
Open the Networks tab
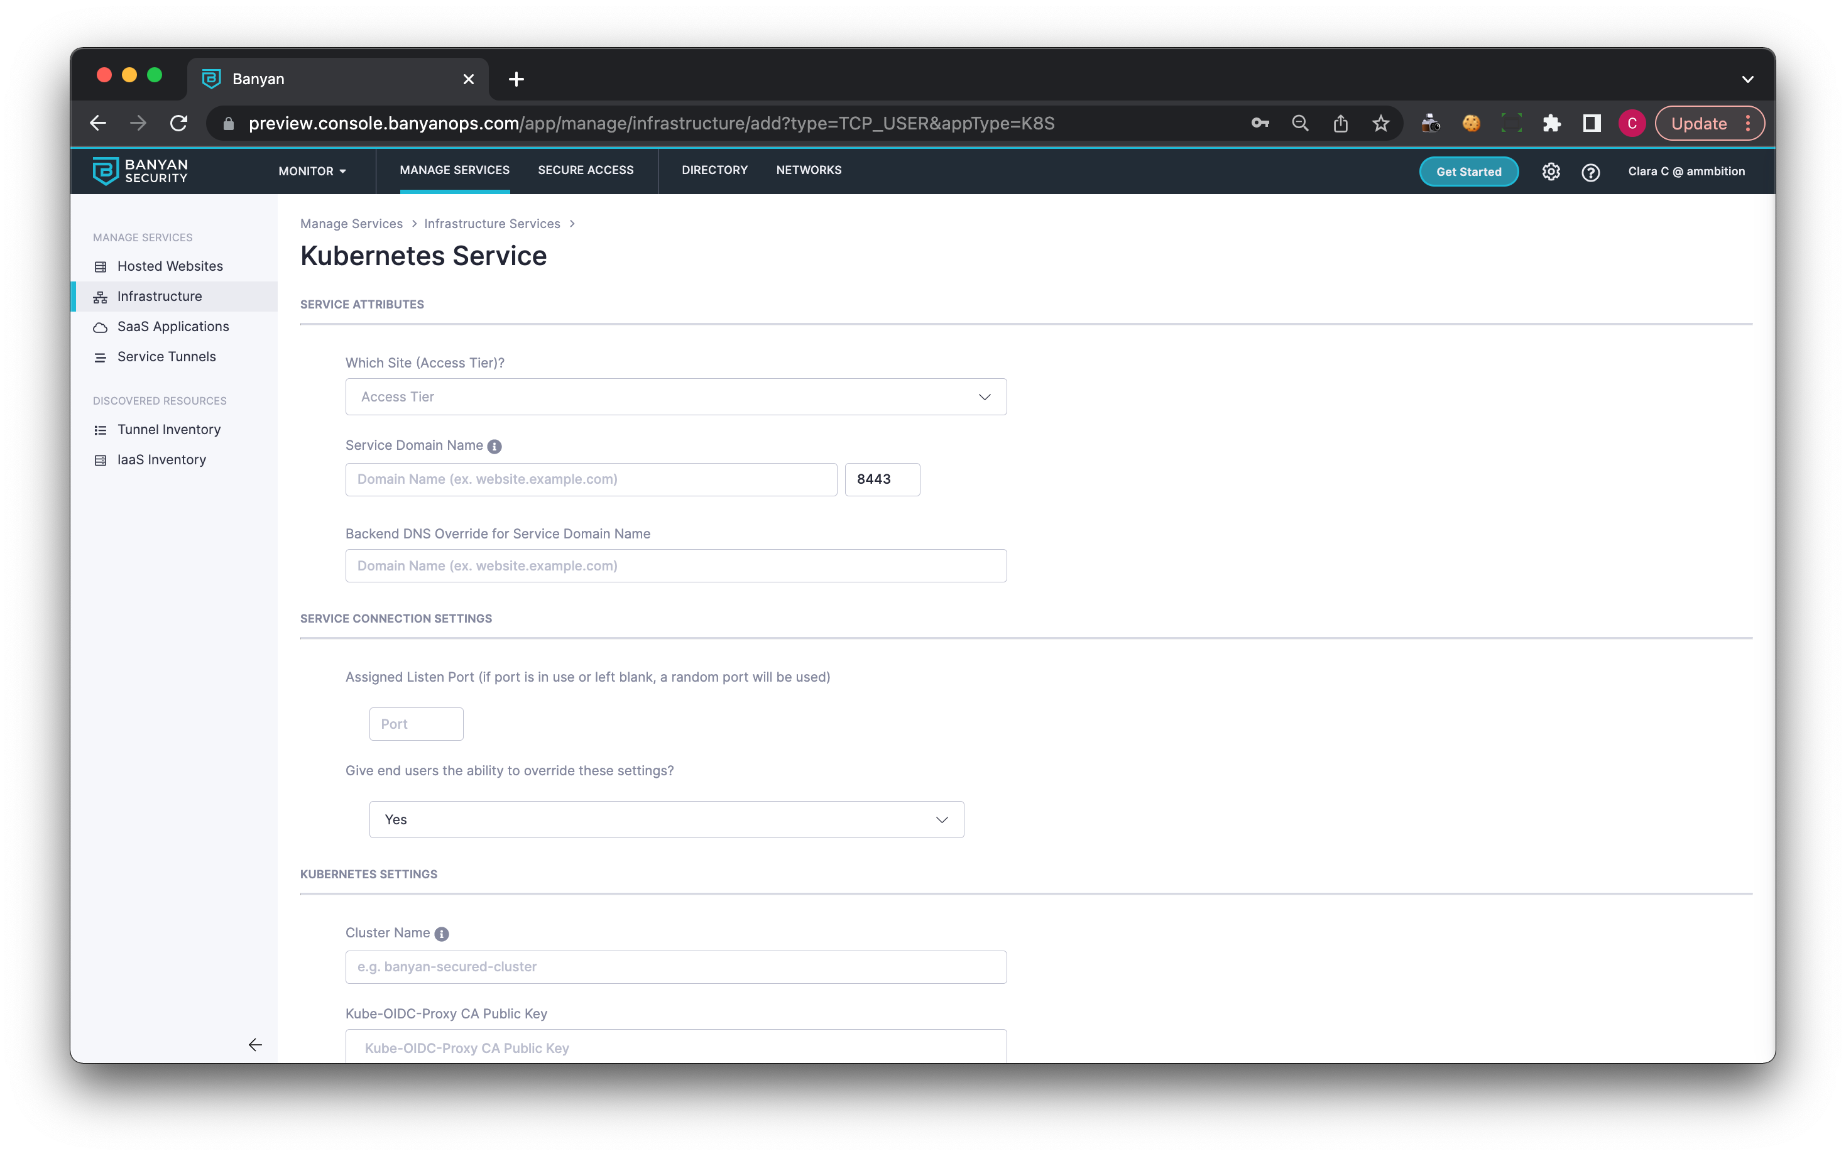(x=808, y=170)
